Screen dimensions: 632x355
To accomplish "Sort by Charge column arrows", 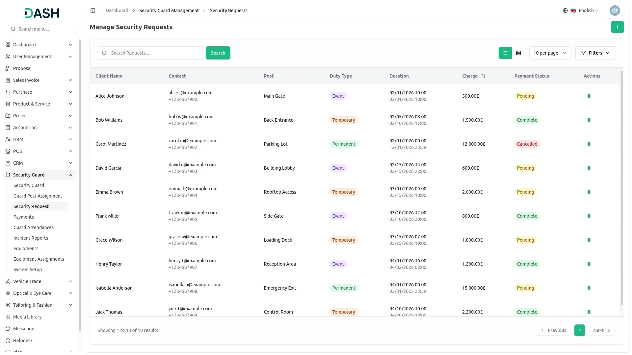I will [x=483, y=76].
